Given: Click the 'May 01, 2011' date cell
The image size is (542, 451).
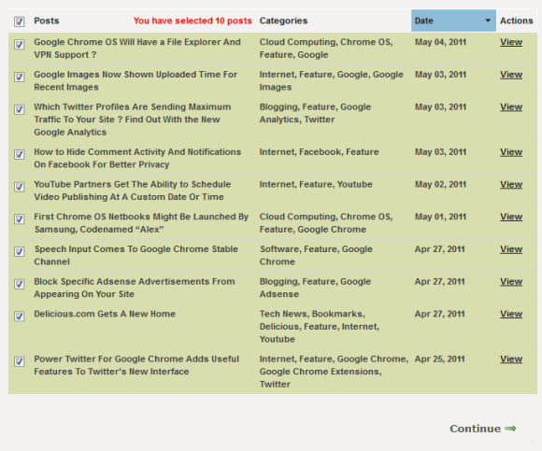Looking at the screenshot, I should [x=440, y=217].
